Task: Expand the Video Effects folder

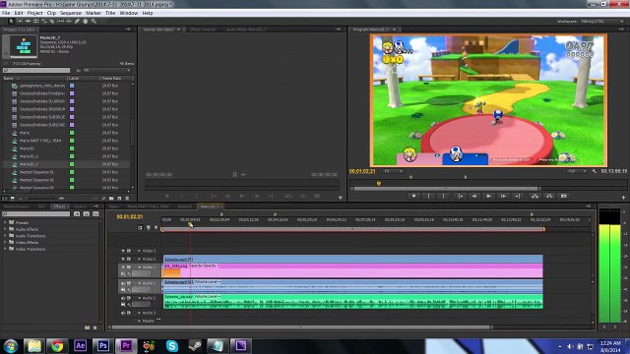Action: 5,243
